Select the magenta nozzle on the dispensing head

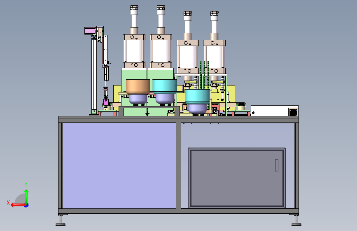pyautogui.click(x=106, y=102)
